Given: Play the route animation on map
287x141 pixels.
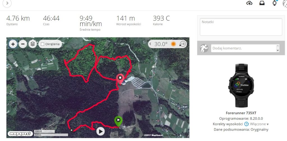Looking at the screenshot, I should coord(101,131).
